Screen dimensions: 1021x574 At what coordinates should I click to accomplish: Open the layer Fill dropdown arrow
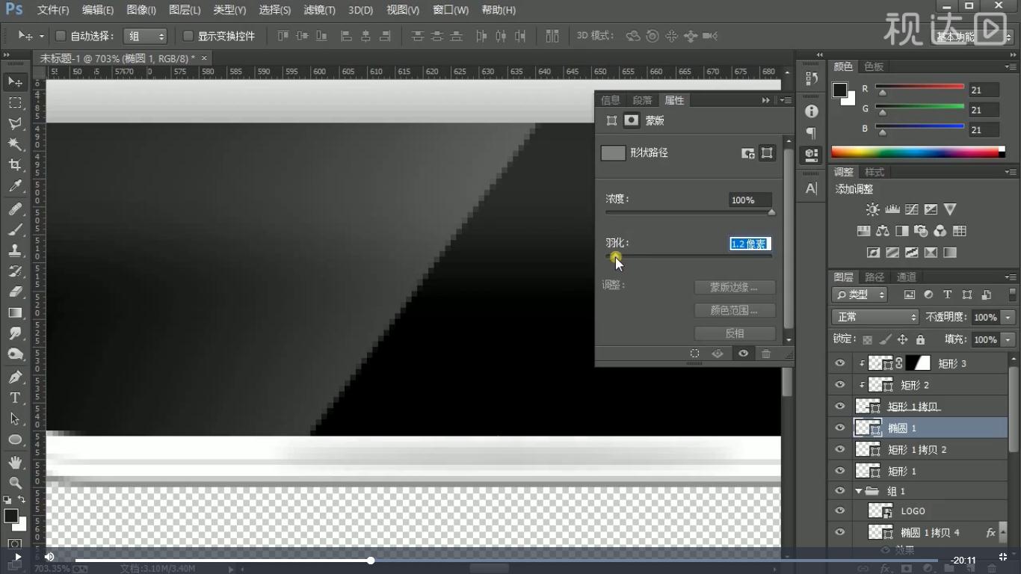pos(1008,339)
